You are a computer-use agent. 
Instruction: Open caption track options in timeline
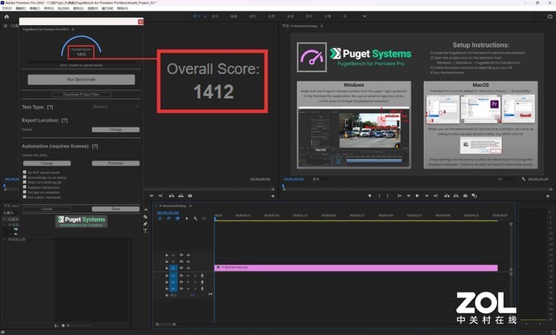(x=204, y=219)
